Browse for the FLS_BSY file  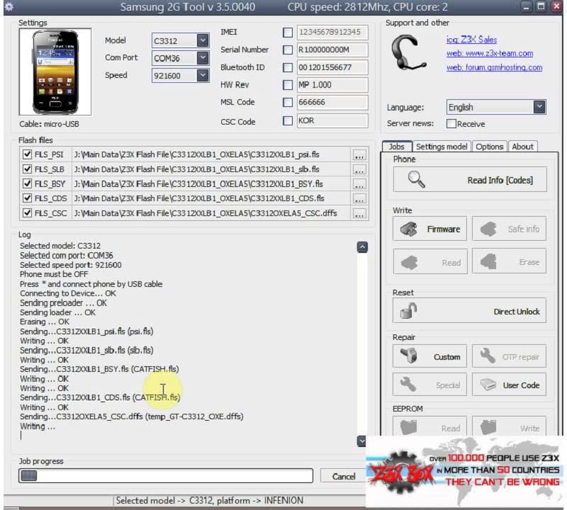click(359, 184)
